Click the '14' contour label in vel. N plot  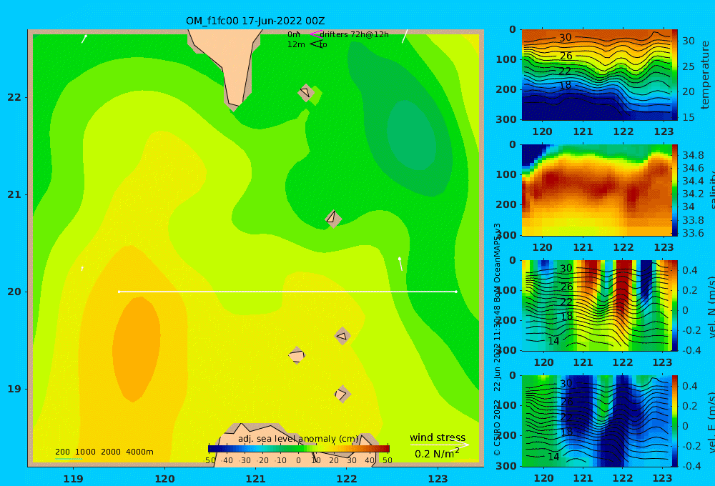553,341
